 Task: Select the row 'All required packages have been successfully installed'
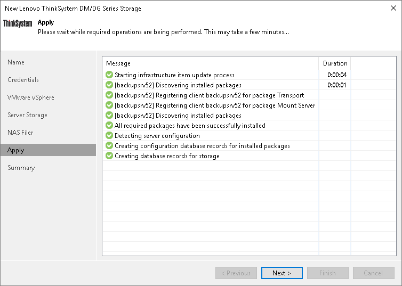249,125
